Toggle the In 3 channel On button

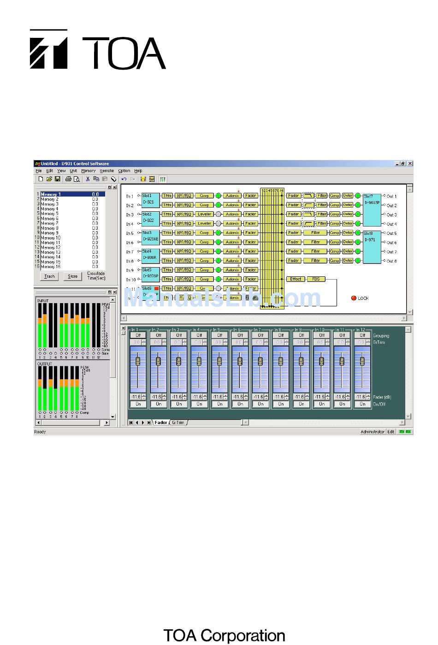(179, 404)
